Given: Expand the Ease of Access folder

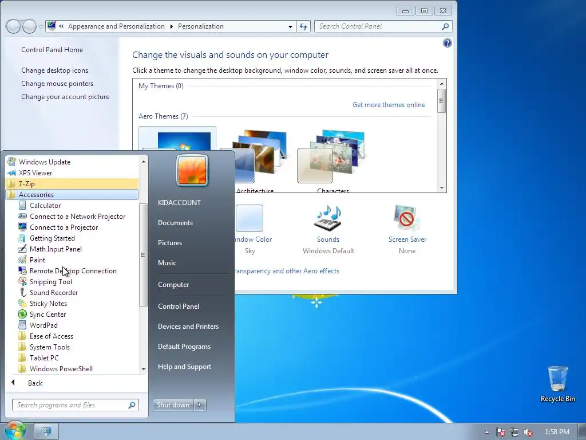Looking at the screenshot, I should pyautogui.click(x=51, y=336).
